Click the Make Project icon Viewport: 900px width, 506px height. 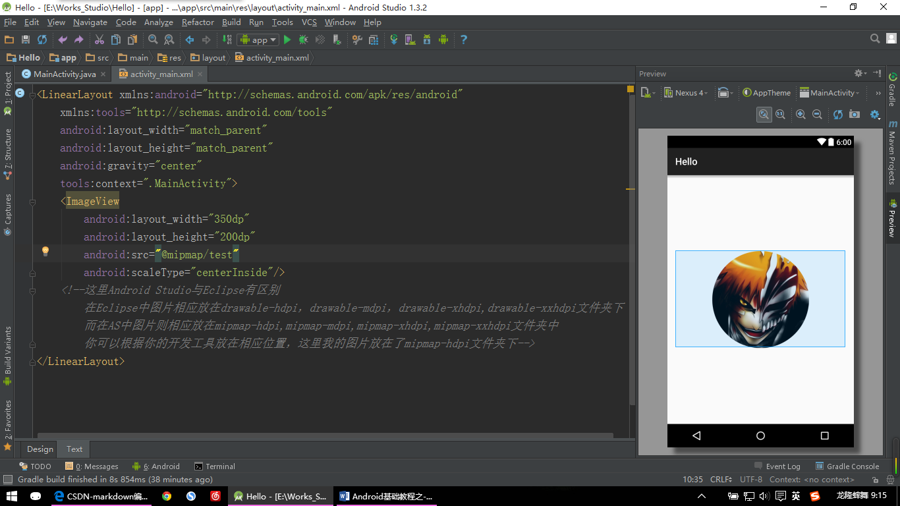(x=227, y=40)
